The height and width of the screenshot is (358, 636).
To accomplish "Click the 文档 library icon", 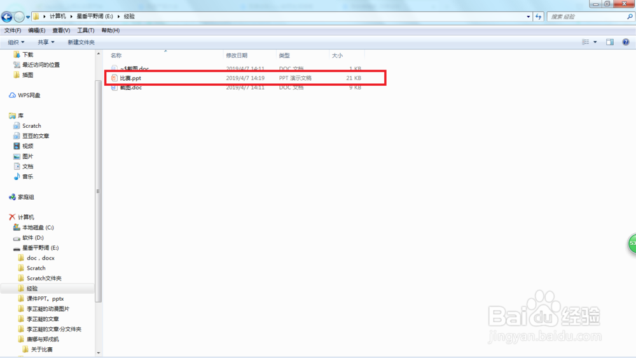I will coord(17,166).
